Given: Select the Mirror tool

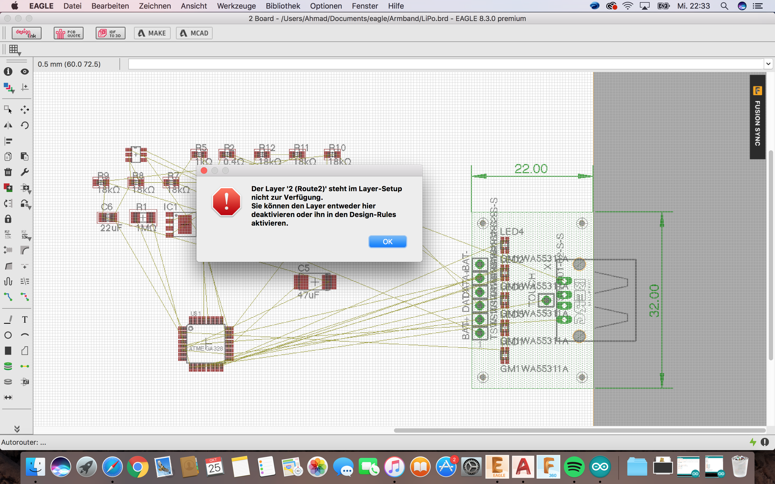Looking at the screenshot, I should tap(8, 125).
